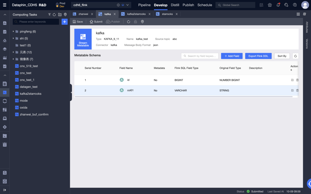Expand the pingfeng (6) folder
The width and height of the screenshot is (311, 194).
(13, 31)
